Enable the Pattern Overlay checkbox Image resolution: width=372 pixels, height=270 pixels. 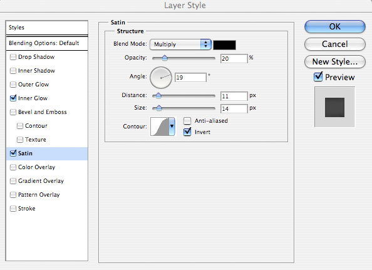pos(13,195)
